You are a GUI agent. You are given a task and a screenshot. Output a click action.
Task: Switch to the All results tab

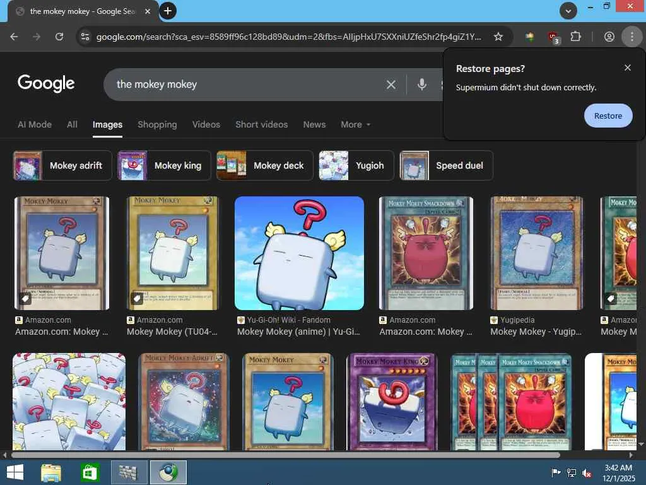tap(72, 124)
